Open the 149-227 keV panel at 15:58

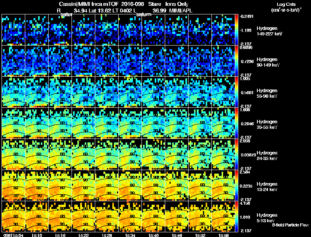point(223,30)
